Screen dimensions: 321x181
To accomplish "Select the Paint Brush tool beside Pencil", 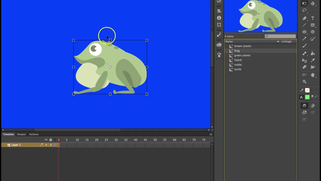I will tap(313, 39).
